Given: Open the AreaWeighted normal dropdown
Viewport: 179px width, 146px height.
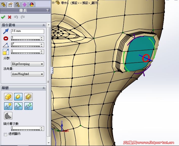Looking at the screenshot, I should (x=28, y=74).
